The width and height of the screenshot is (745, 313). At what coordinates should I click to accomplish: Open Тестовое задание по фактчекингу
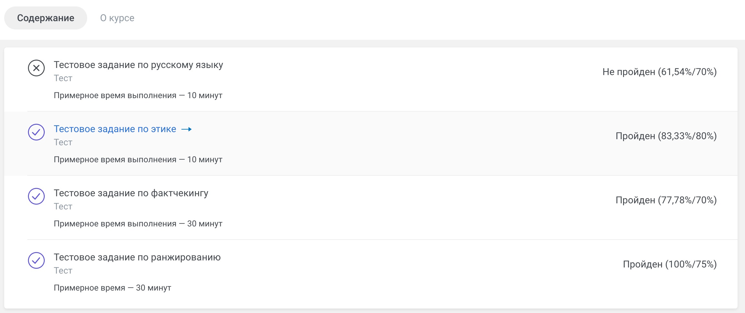131,193
